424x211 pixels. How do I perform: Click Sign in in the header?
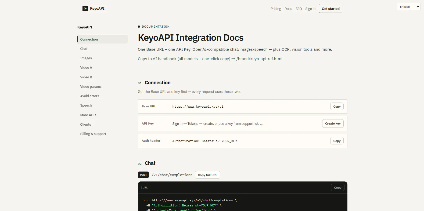click(x=310, y=9)
